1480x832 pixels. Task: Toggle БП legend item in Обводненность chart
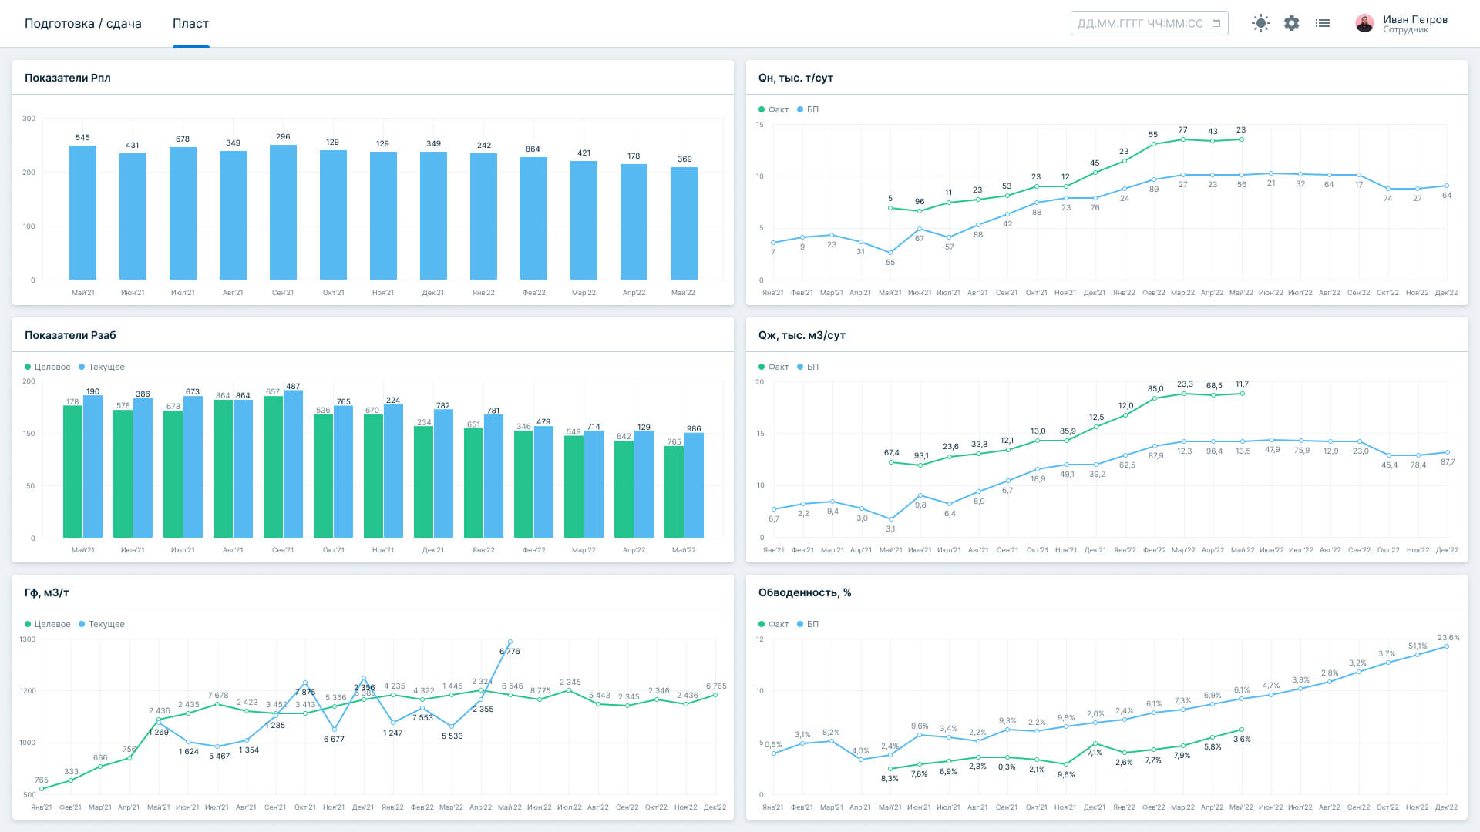tap(809, 624)
